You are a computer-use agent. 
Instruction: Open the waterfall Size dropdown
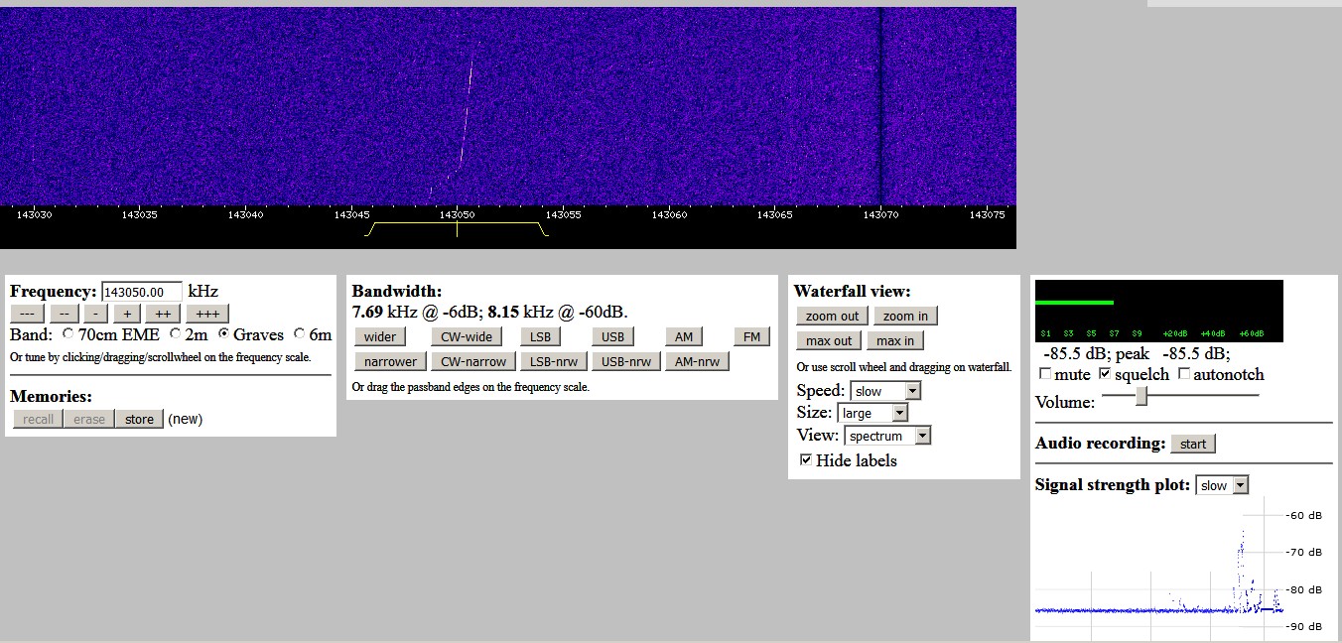coord(872,413)
